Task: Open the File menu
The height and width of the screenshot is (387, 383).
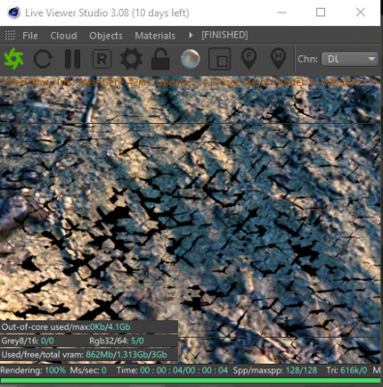Action: click(x=30, y=36)
